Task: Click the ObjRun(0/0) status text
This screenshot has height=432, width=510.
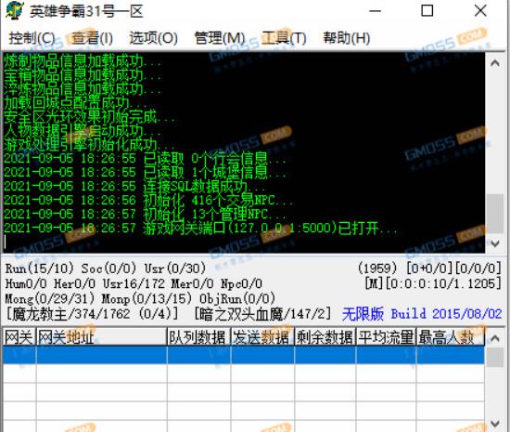Action: tap(237, 299)
